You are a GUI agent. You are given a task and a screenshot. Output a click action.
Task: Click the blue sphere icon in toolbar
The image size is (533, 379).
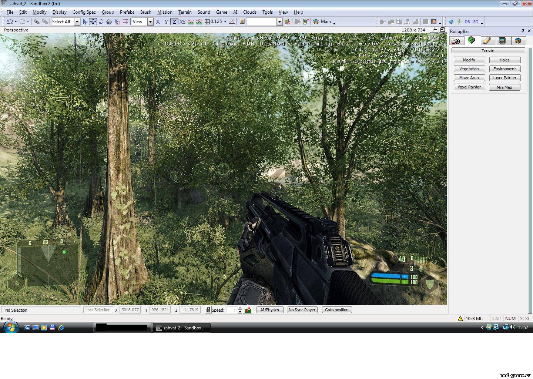(x=451, y=22)
